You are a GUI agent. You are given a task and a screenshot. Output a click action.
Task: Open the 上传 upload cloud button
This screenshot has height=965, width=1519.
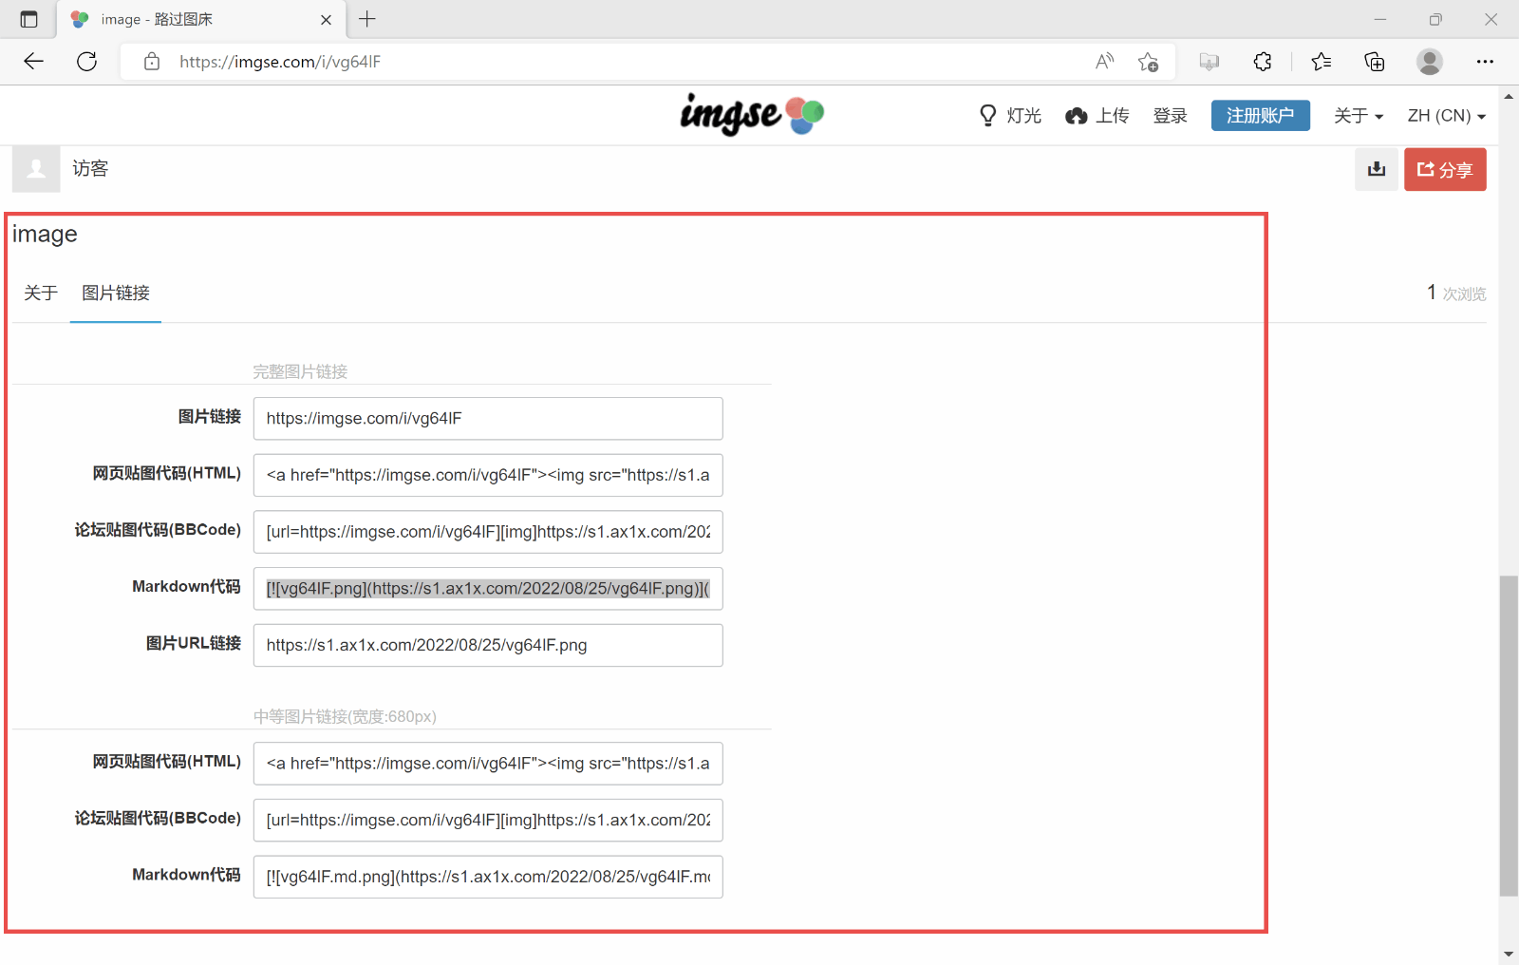1097,116
